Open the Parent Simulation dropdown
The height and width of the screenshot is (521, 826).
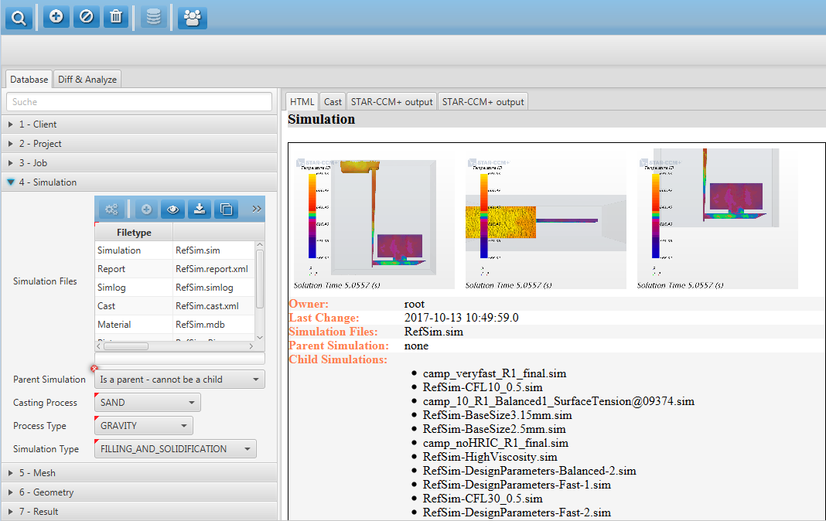[x=179, y=380]
